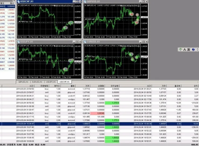
Task: Click the expert advisor smiley in USDCHF chart
Action: click(72, 6)
